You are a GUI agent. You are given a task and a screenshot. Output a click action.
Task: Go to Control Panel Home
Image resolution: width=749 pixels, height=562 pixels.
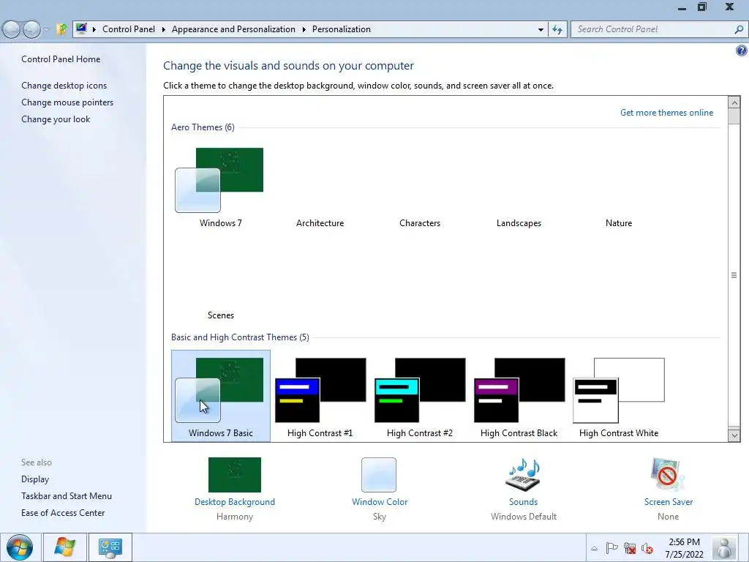click(61, 59)
